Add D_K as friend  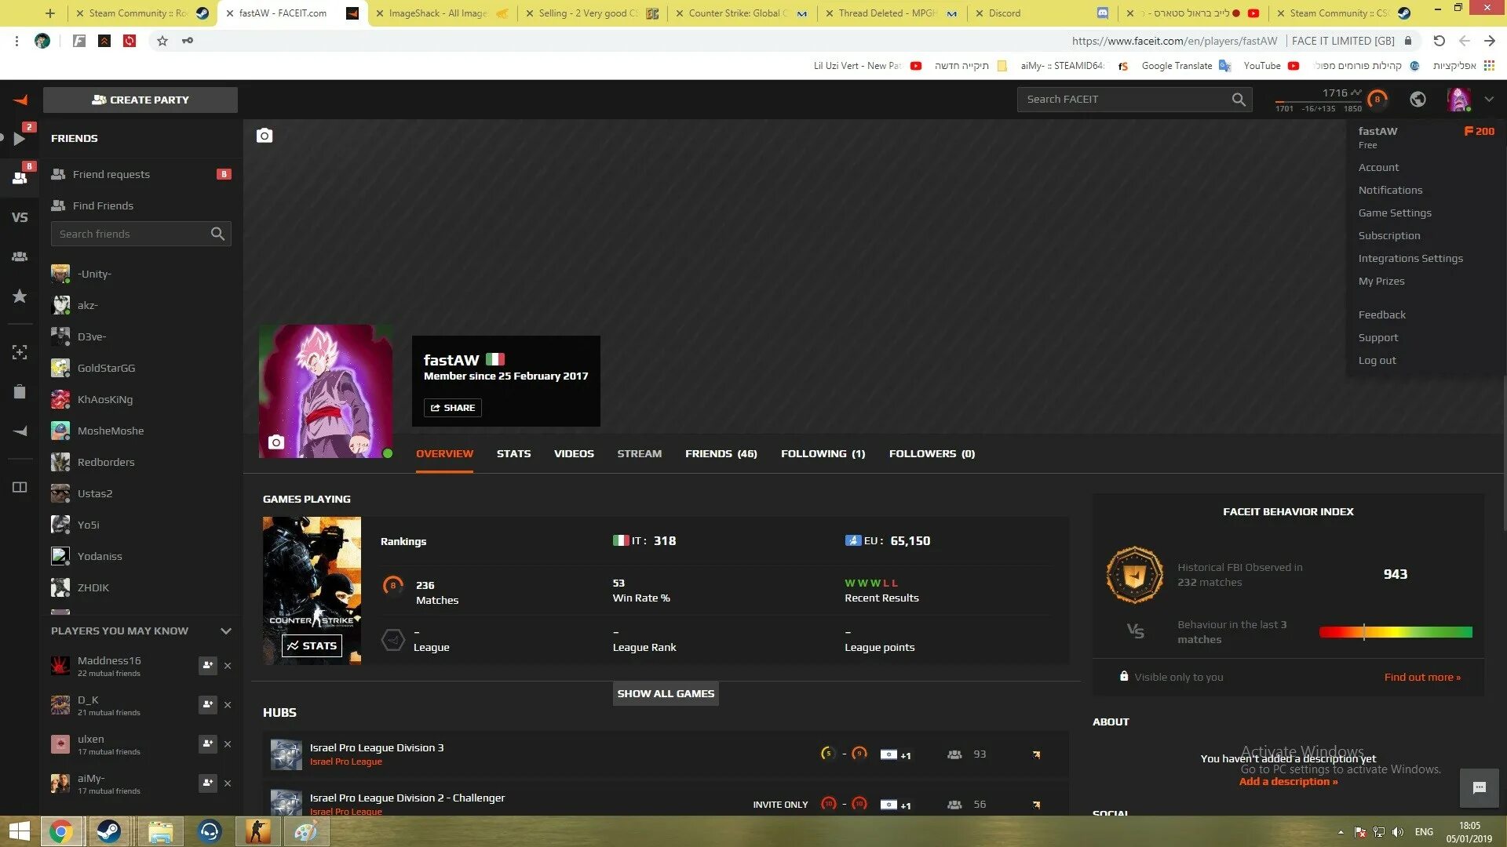coord(207,705)
